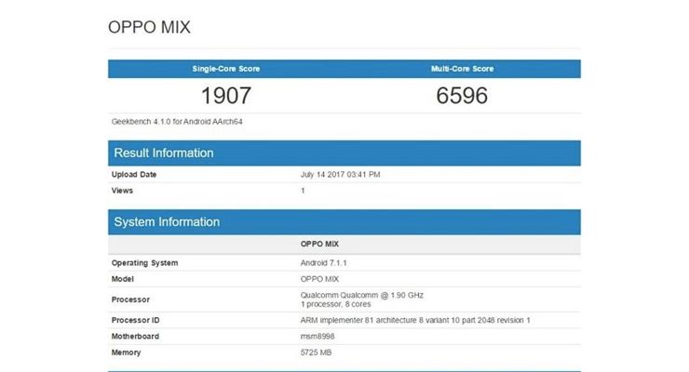Screen dimensions: 689x372
Task: Select the Views row label
Action: pos(123,191)
